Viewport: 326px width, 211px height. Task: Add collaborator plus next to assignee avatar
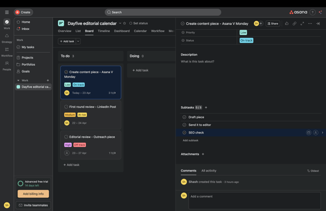point(261,23)
